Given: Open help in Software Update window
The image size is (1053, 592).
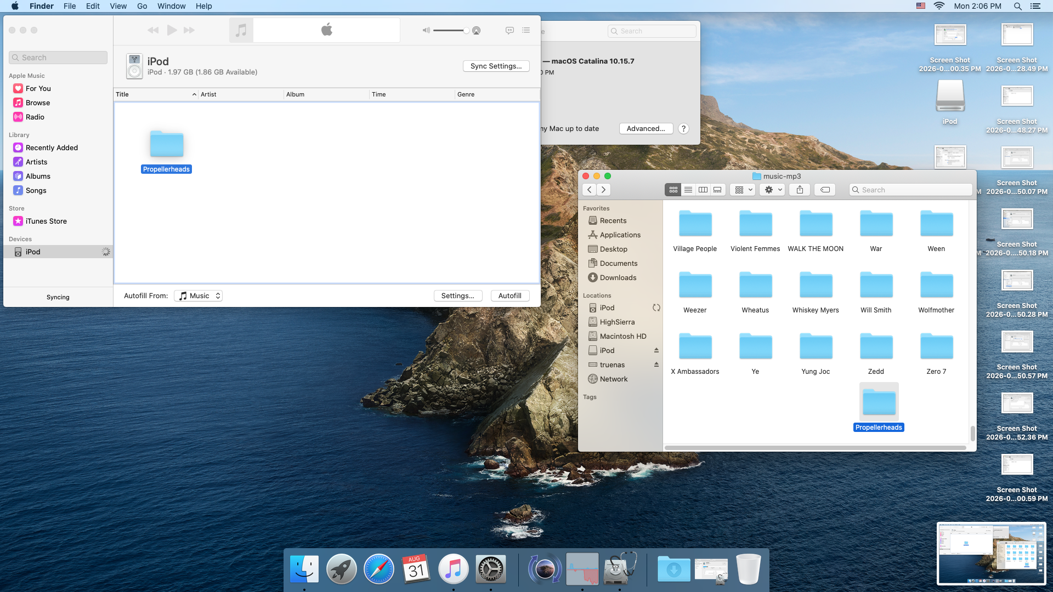Looking at the screenshot, I should pos(683,129).
